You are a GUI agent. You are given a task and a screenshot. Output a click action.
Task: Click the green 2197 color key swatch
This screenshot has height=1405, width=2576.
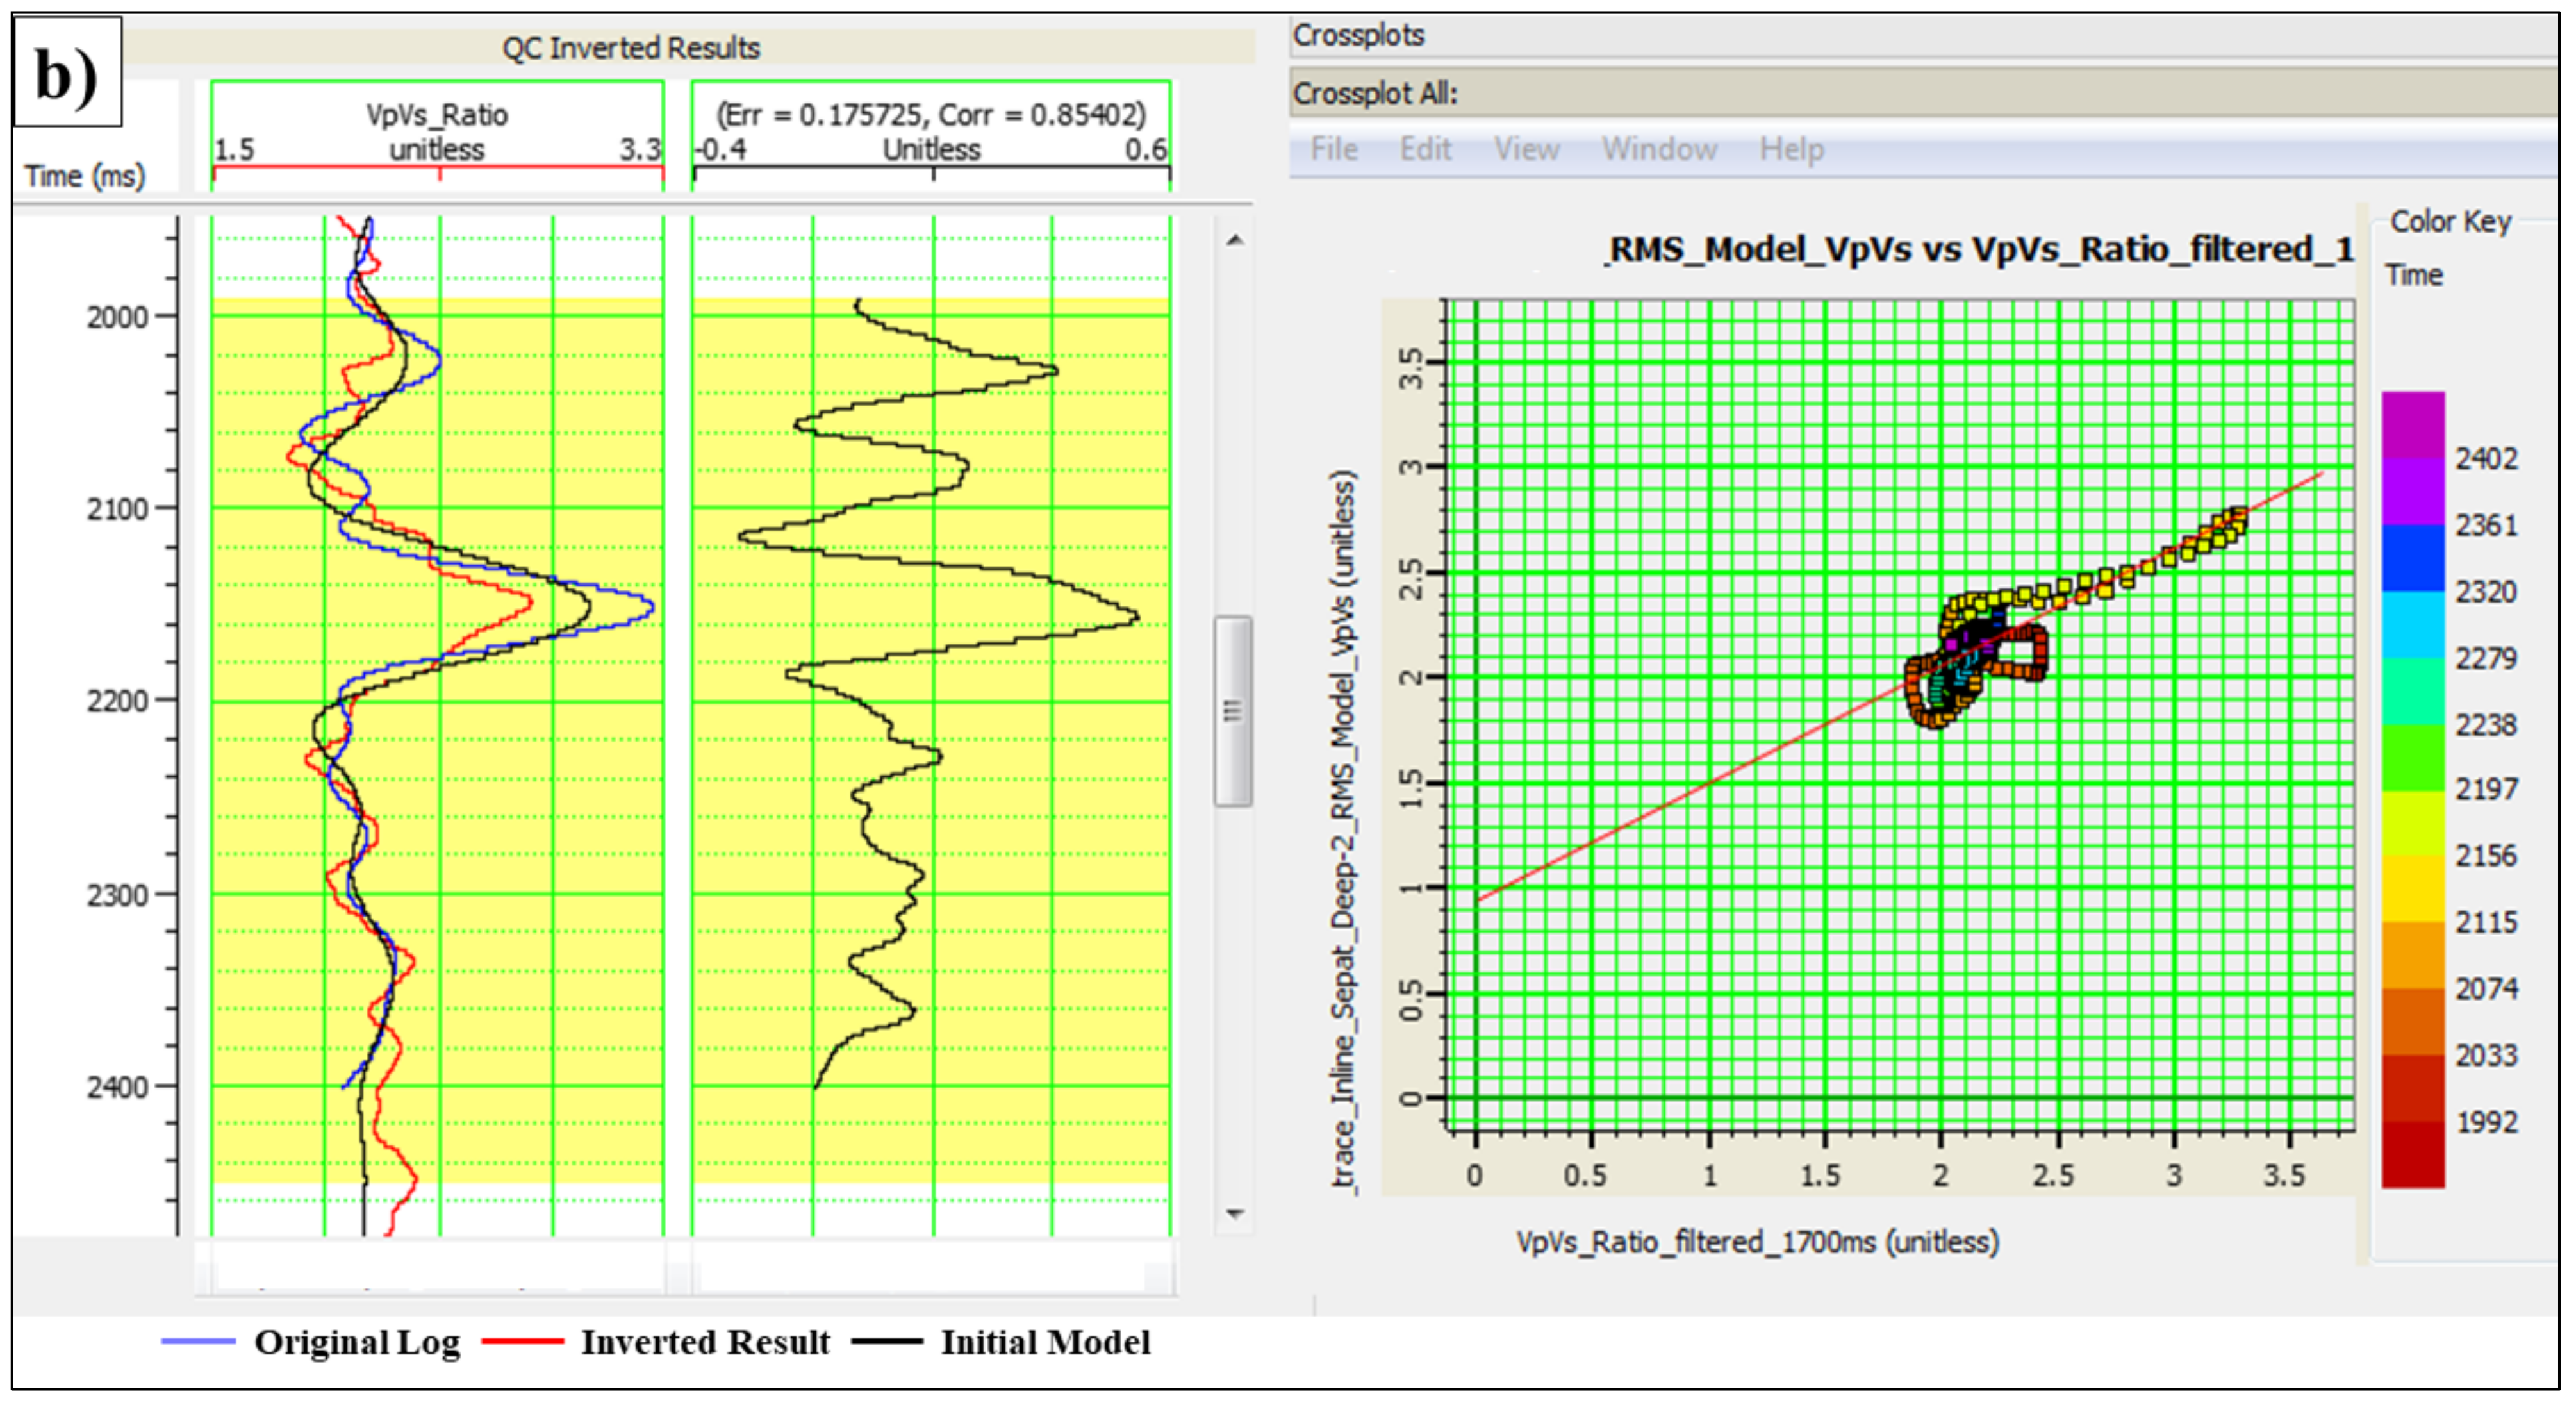[x=2412, y=758]
